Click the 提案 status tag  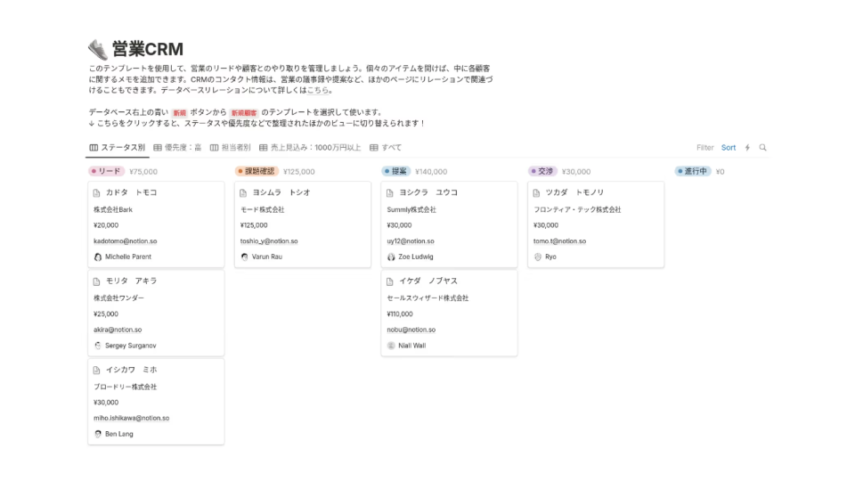[x=395, y=171]
